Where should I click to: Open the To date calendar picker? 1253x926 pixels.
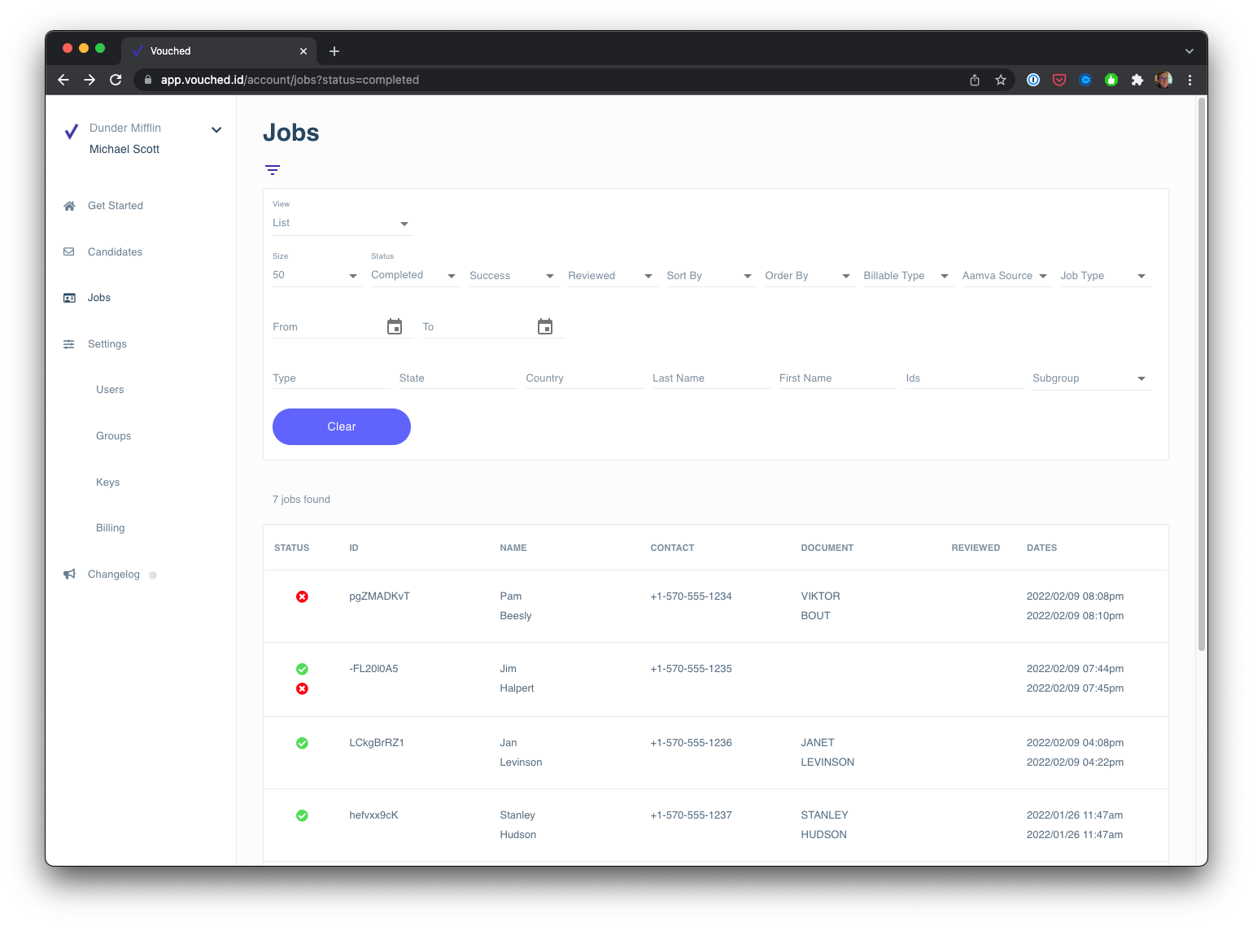545,327
